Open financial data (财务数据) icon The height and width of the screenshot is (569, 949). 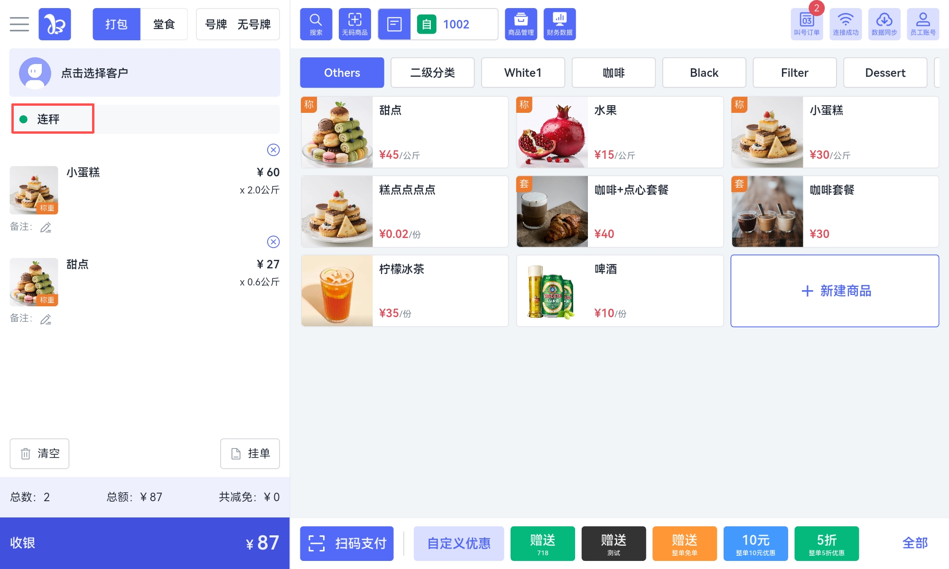click(560, 24)
